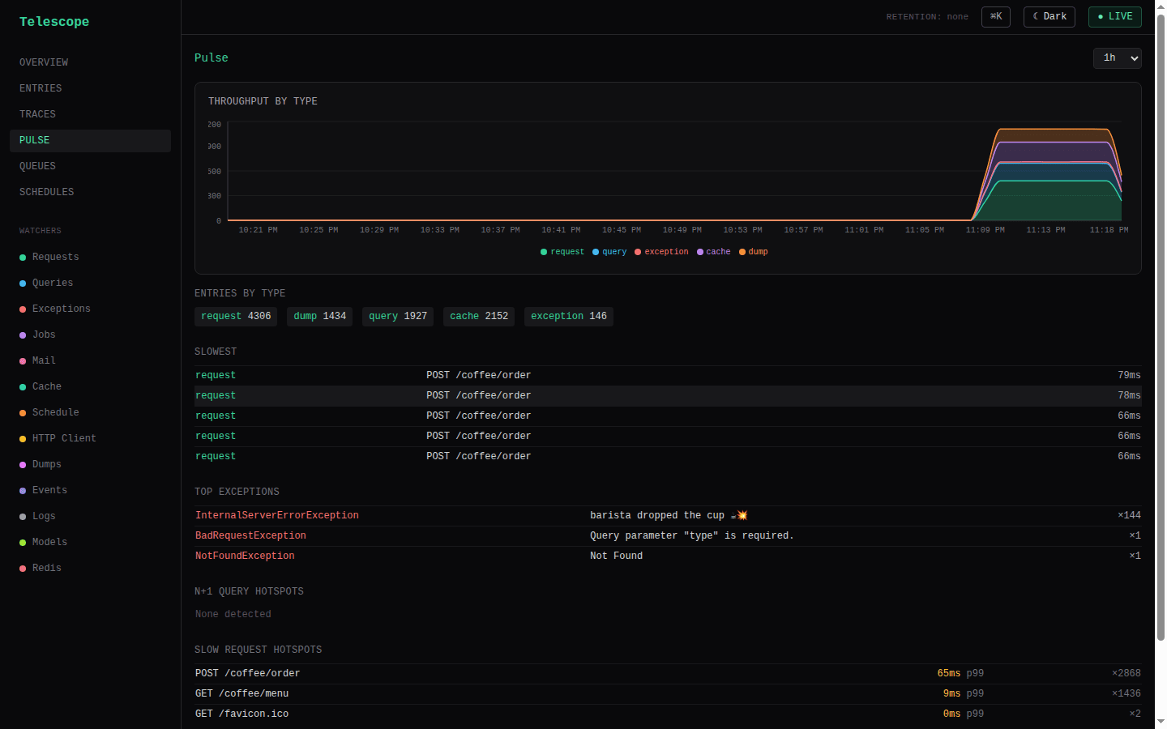This screenshot has height=729, width=1167.
Task: Click the dump 1434 entry chip
Action: pos(320,317)
